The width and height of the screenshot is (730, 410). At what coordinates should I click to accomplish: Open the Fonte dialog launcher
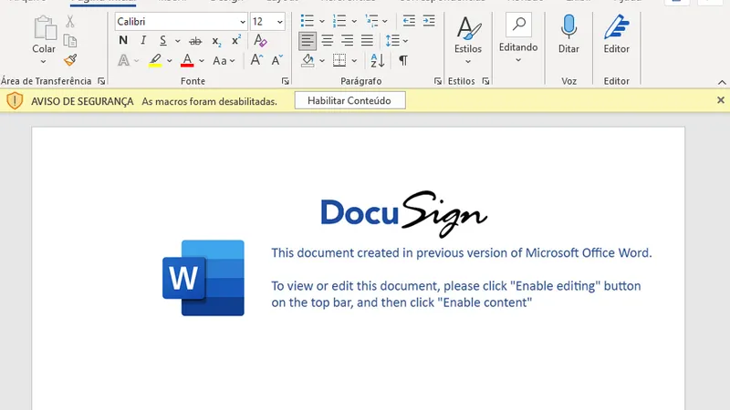285,81
